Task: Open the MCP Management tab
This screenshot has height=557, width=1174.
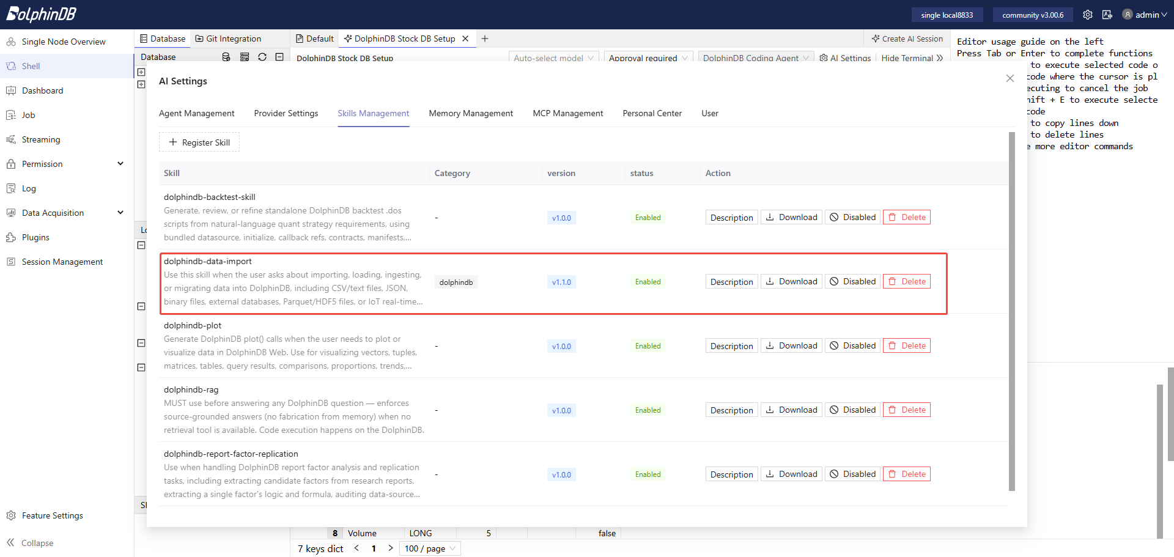Action: (x=568, y=113)
